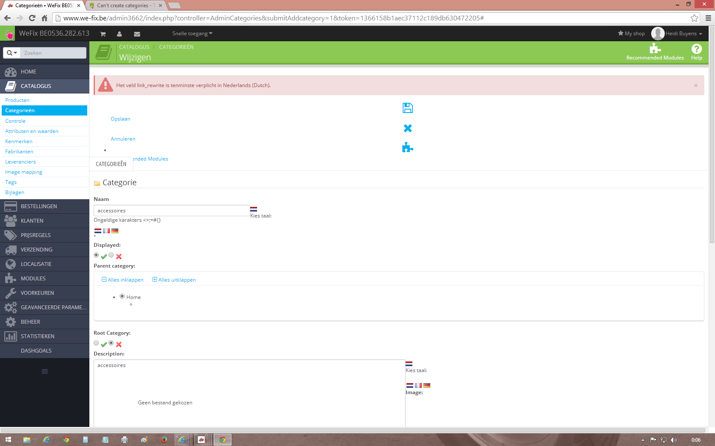Click the blue cancel X icon
The width and height of the screenshot is (715, 446).
point(408,128)
